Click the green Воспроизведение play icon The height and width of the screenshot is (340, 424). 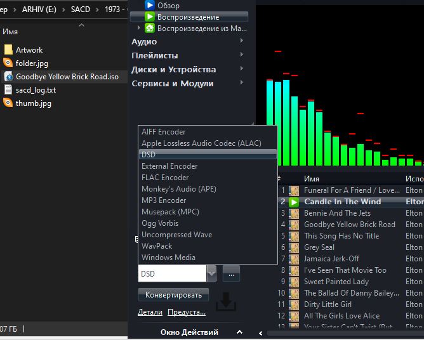tap(150, 17)
